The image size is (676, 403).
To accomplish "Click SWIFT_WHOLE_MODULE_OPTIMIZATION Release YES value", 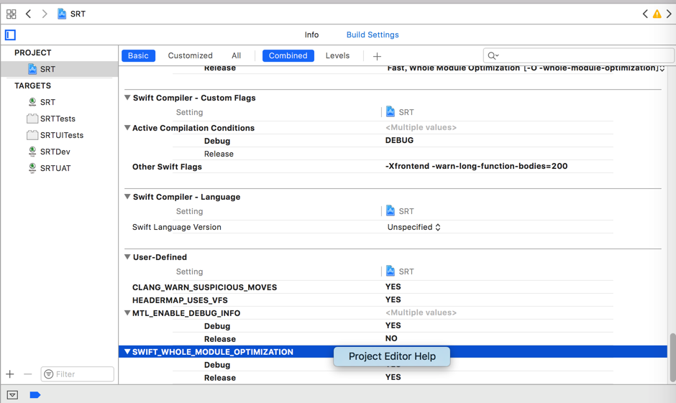I will (x=393, y=377).
